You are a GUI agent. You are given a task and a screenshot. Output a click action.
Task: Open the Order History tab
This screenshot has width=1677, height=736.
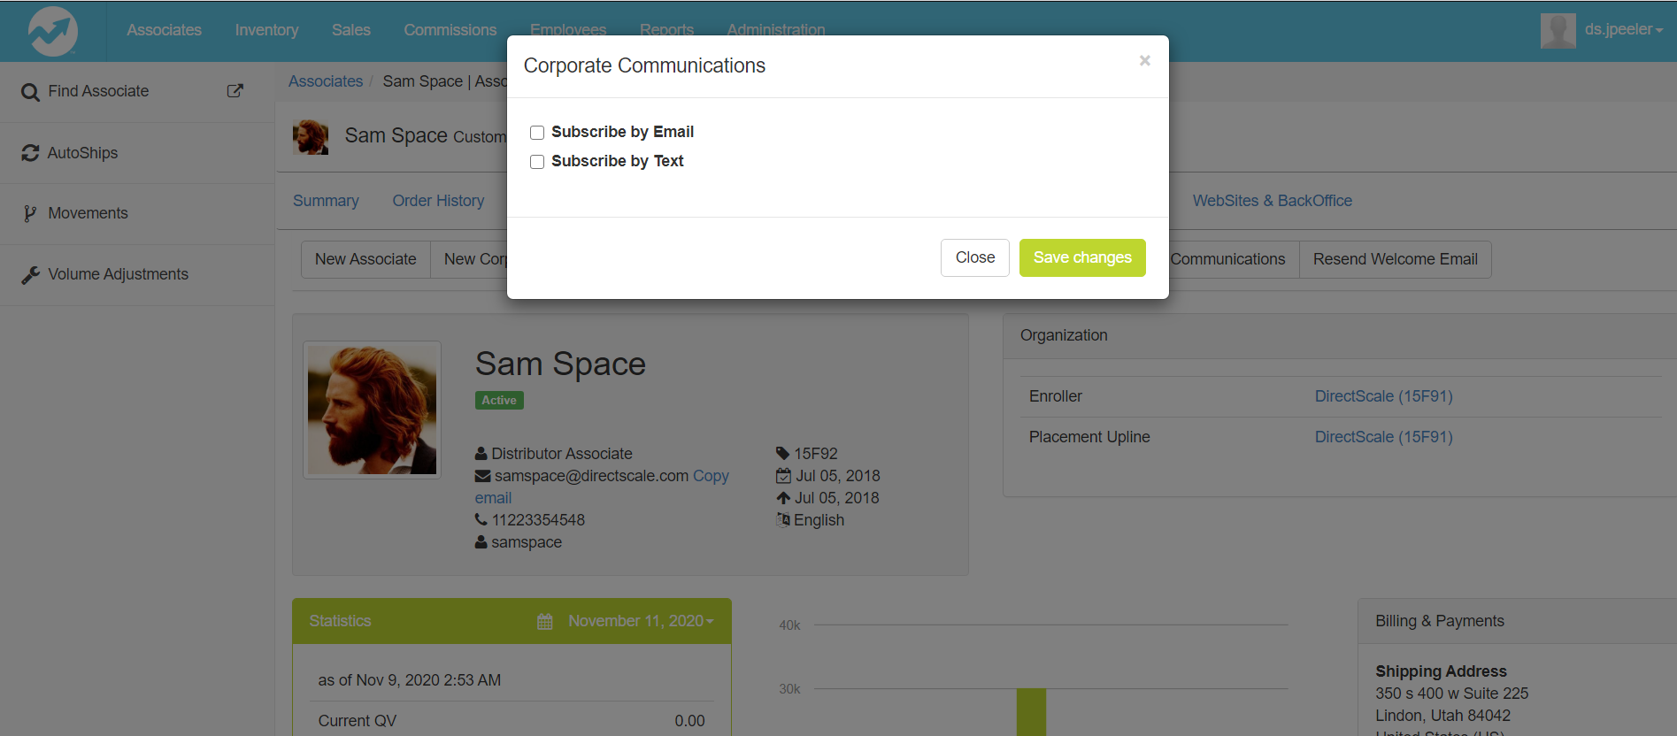(438, 201)
